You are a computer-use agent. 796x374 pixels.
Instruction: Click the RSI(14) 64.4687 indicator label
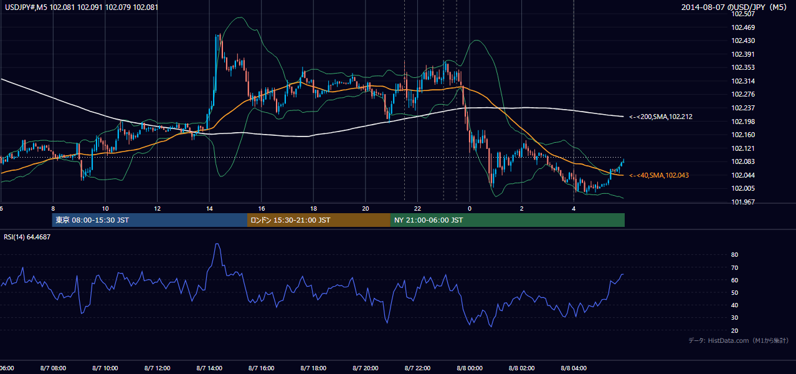tap(27, 237)
